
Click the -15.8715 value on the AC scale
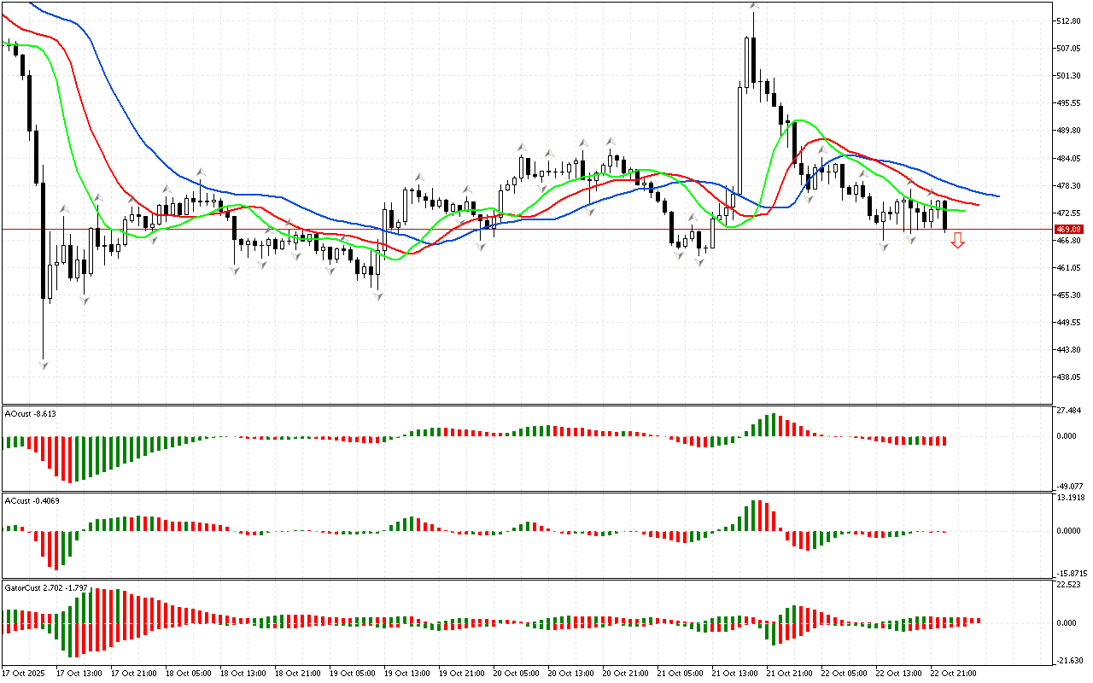pos(1071,573)
